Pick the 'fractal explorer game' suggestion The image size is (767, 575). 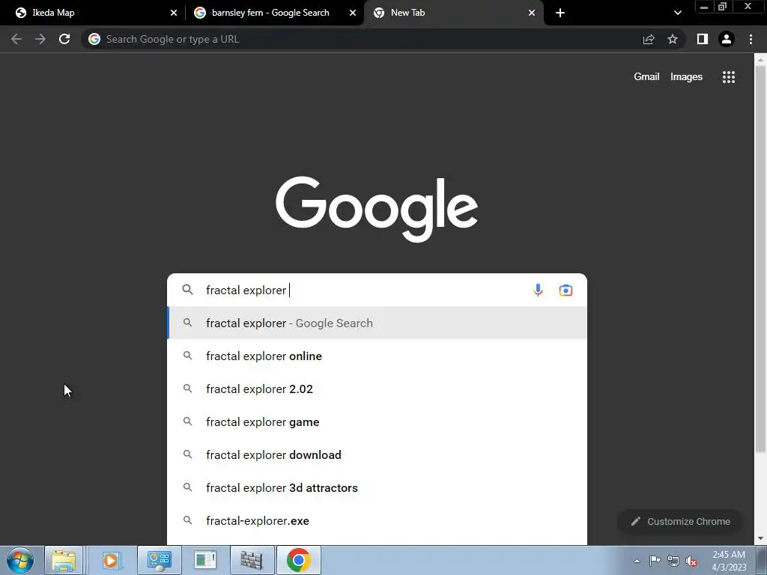click(x=378, y=422)
